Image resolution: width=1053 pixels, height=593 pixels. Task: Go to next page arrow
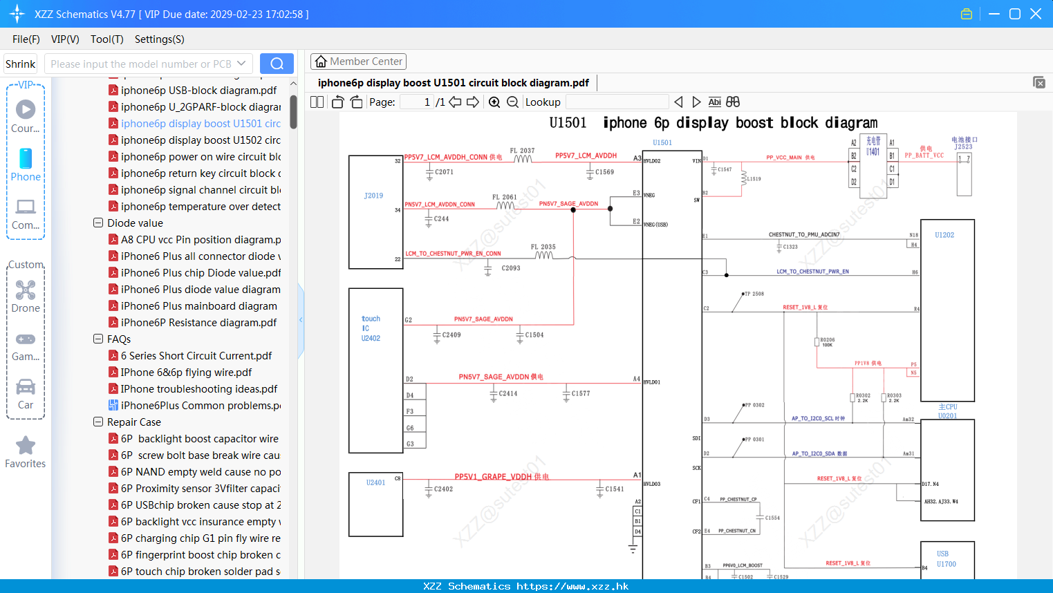pyautogui.click(x=473, y=102)
